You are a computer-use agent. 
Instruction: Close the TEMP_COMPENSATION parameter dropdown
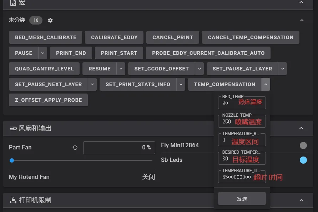click(x=266, y=84)
